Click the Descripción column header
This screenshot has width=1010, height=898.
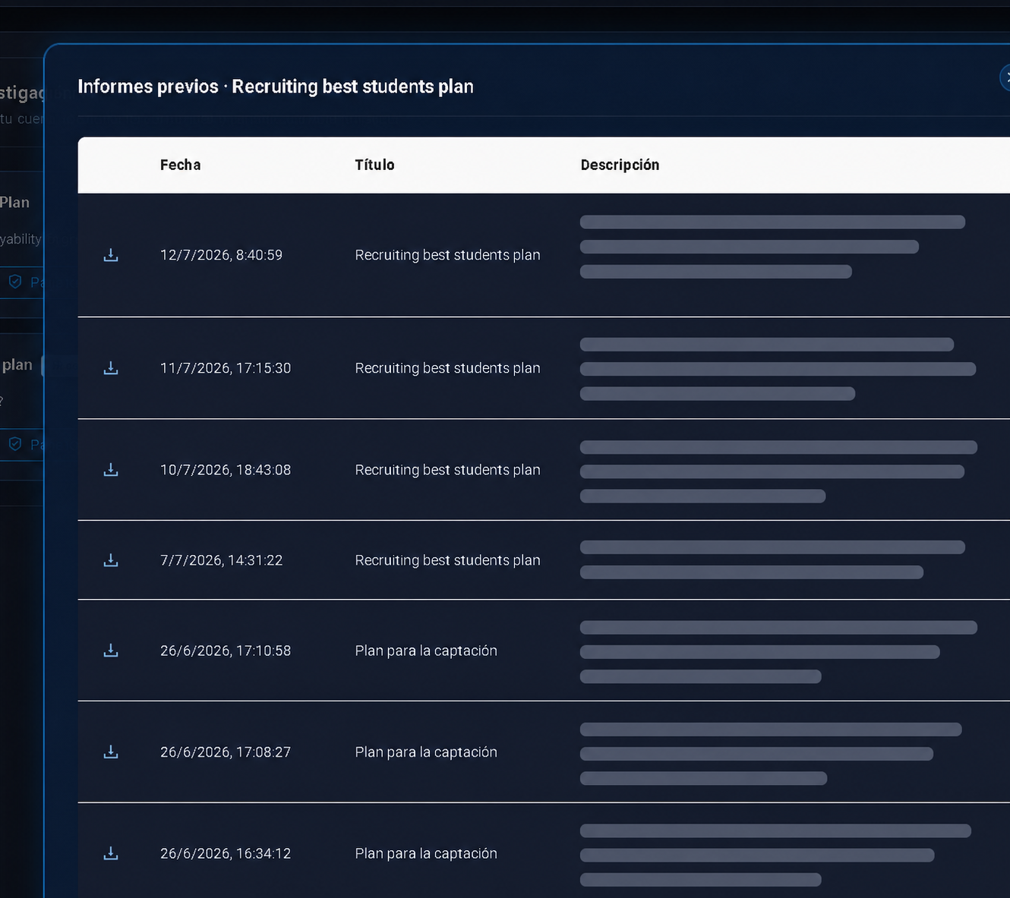620,165
